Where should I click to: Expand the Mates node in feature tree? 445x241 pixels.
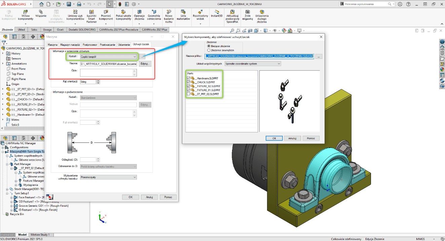tap(3, 119)
